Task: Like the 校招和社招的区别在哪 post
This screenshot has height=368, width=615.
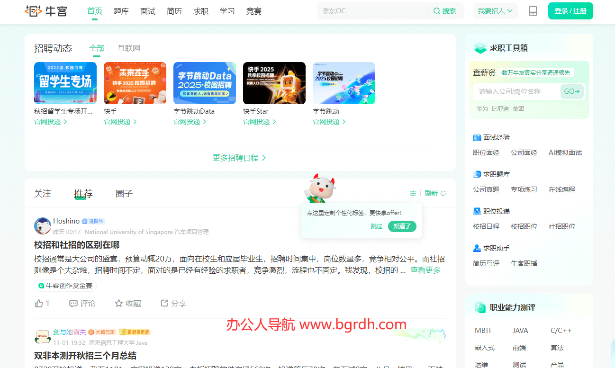Action: point(40,303)
